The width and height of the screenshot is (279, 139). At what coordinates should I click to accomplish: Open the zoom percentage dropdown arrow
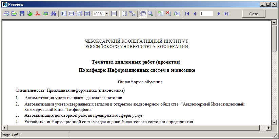(x=107, y=14)
